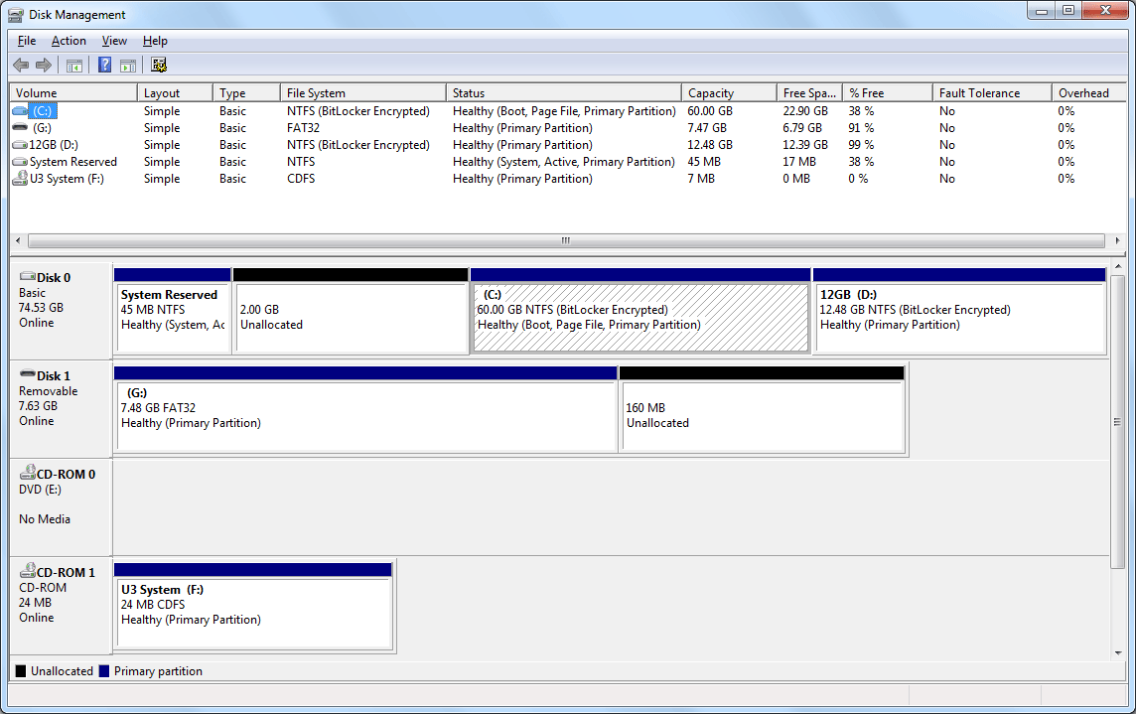
Task: Click the "DVD (E:)" label under CD-ROM 0
Action: tap(41, 490)
